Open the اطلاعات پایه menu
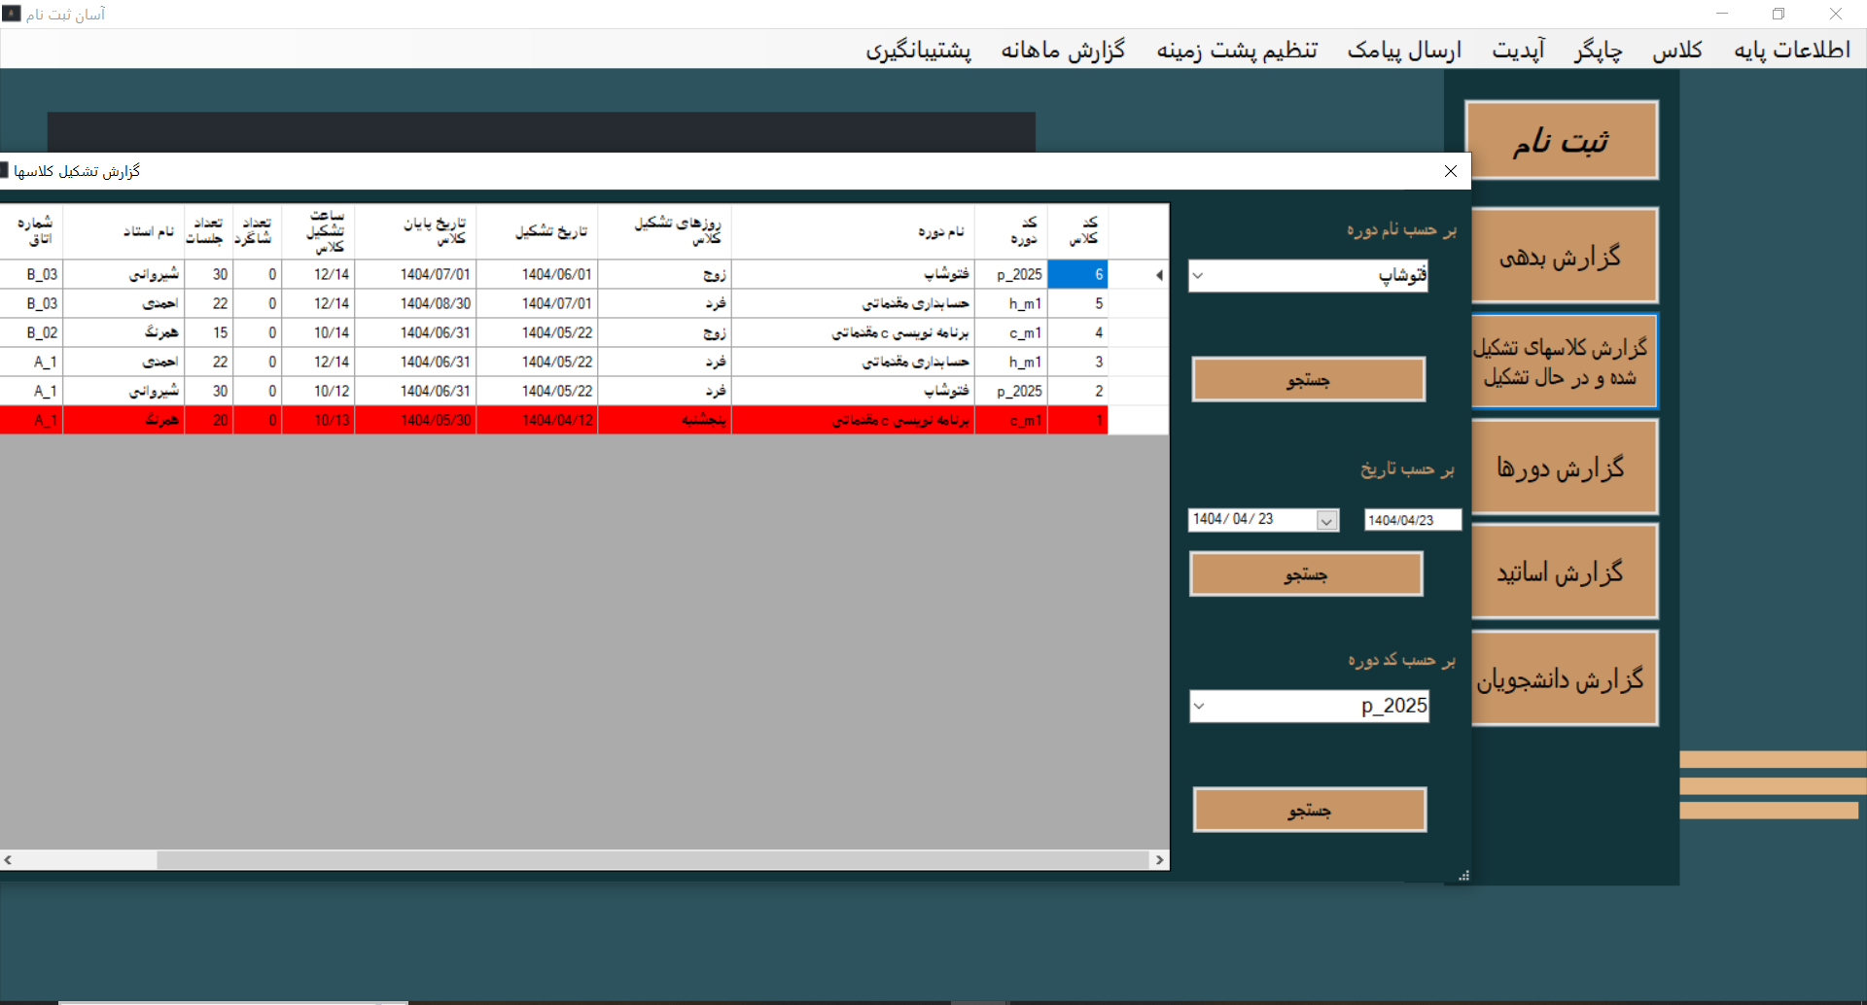 click(1792, 50)
